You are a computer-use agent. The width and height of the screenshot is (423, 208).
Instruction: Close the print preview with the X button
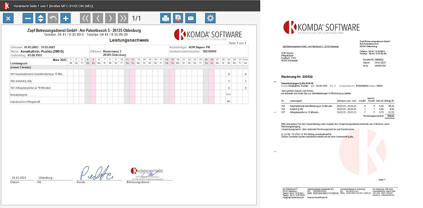(9, 18)
